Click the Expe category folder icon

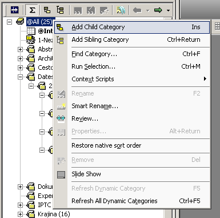click(x=31, y=196)
